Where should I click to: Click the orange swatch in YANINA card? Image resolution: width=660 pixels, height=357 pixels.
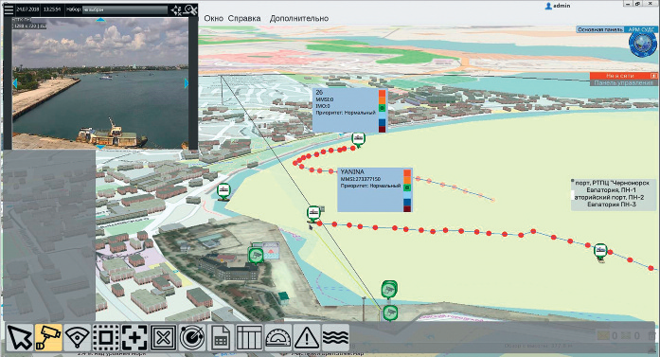point(407,180)
